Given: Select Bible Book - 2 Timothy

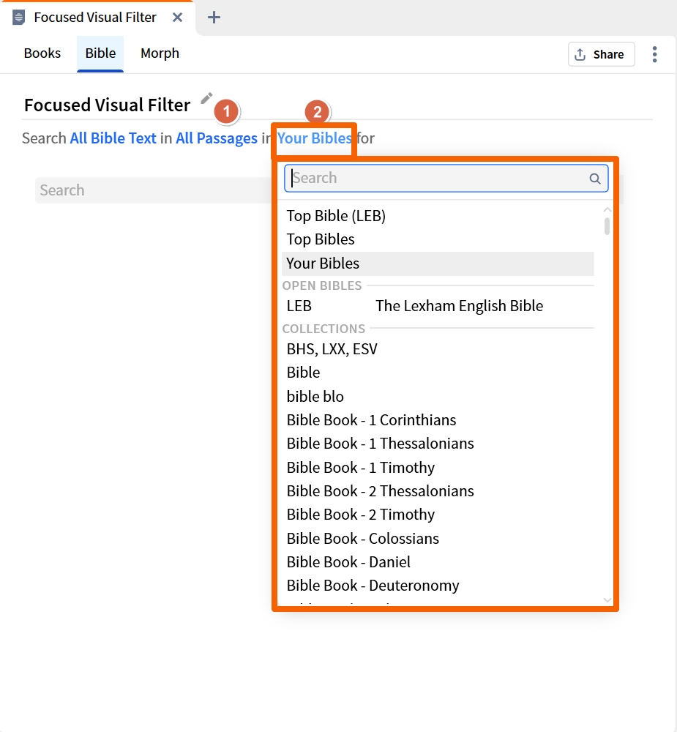Looking at the screenshot, I should tap(438, 515).
